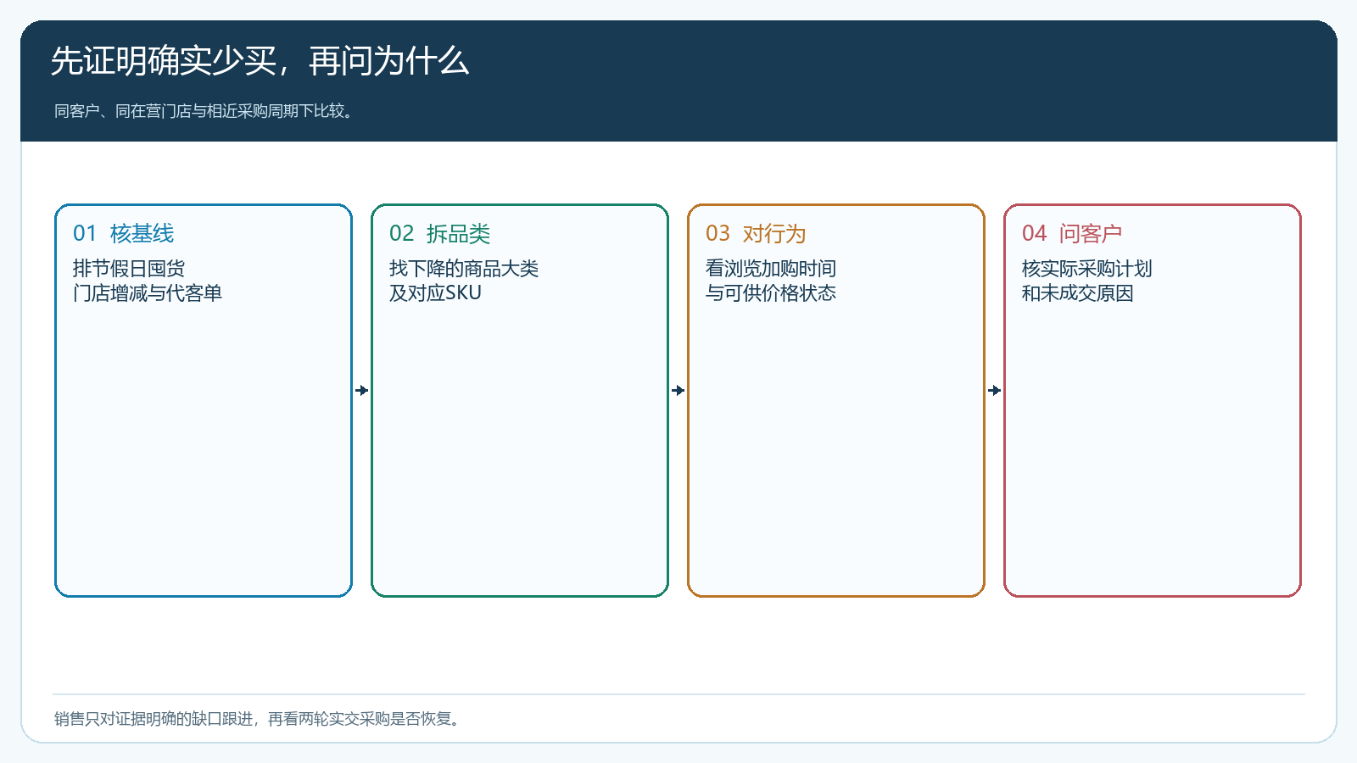This screenshot has height=763, width=1357.
Task: Click the heading 04 问客户
Action: coord(1072,233)
